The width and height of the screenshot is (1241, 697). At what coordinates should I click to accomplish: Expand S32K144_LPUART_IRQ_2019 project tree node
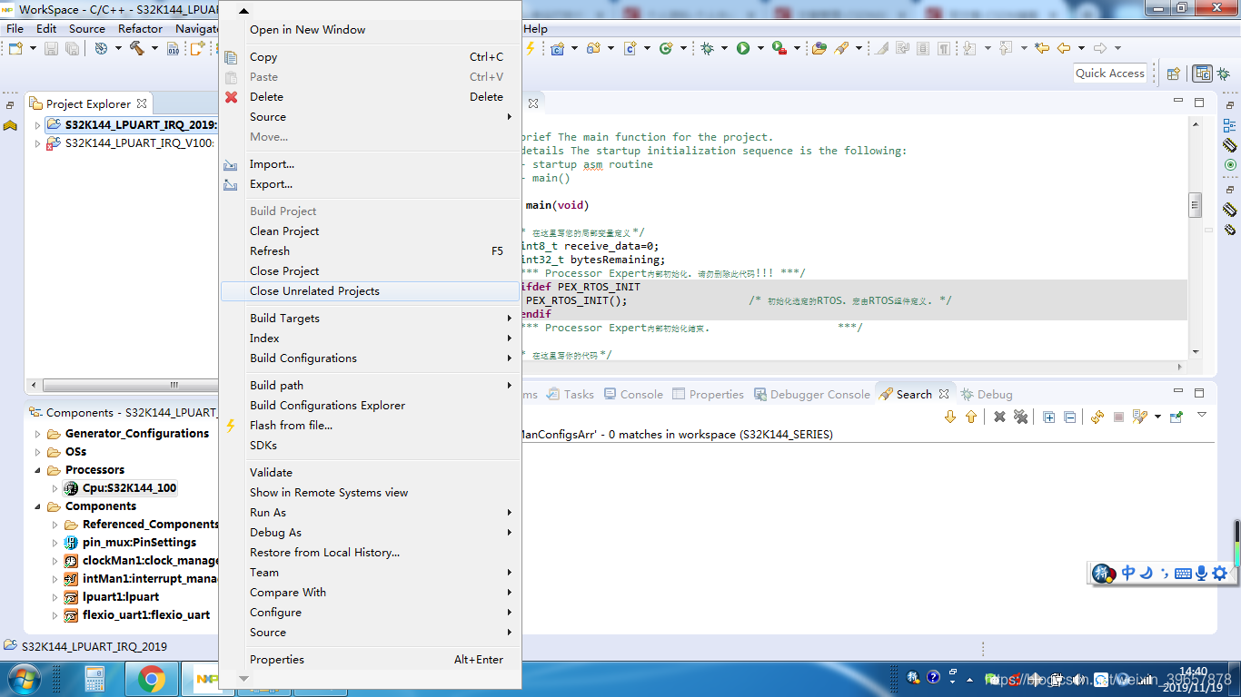pos(37,125)
